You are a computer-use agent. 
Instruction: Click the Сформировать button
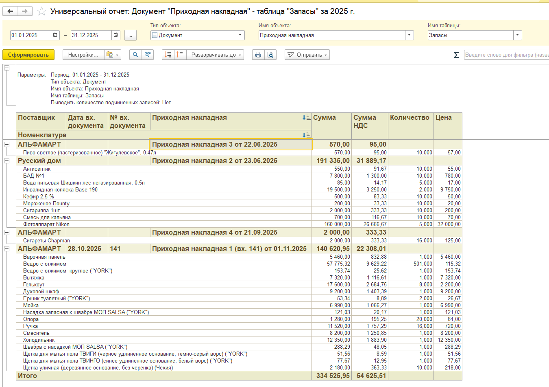point(28,55)
